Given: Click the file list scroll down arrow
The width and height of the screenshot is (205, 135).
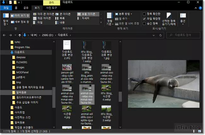Looking at the screenshot, I should (120, 127).
